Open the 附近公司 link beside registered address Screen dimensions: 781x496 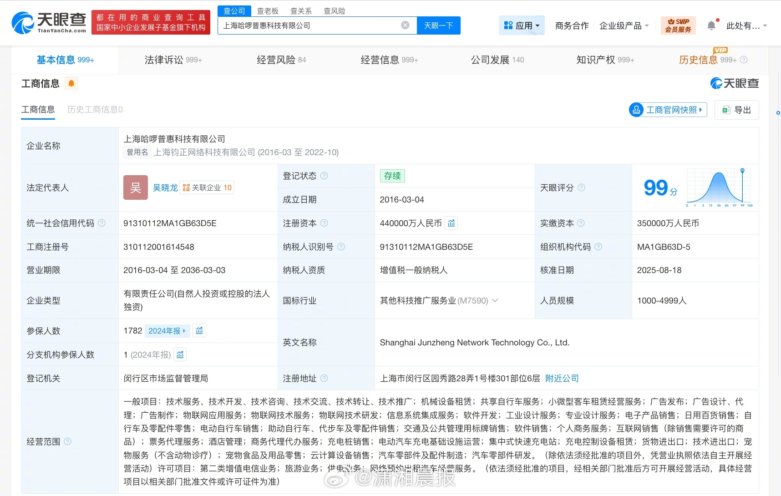pos(562,378)
